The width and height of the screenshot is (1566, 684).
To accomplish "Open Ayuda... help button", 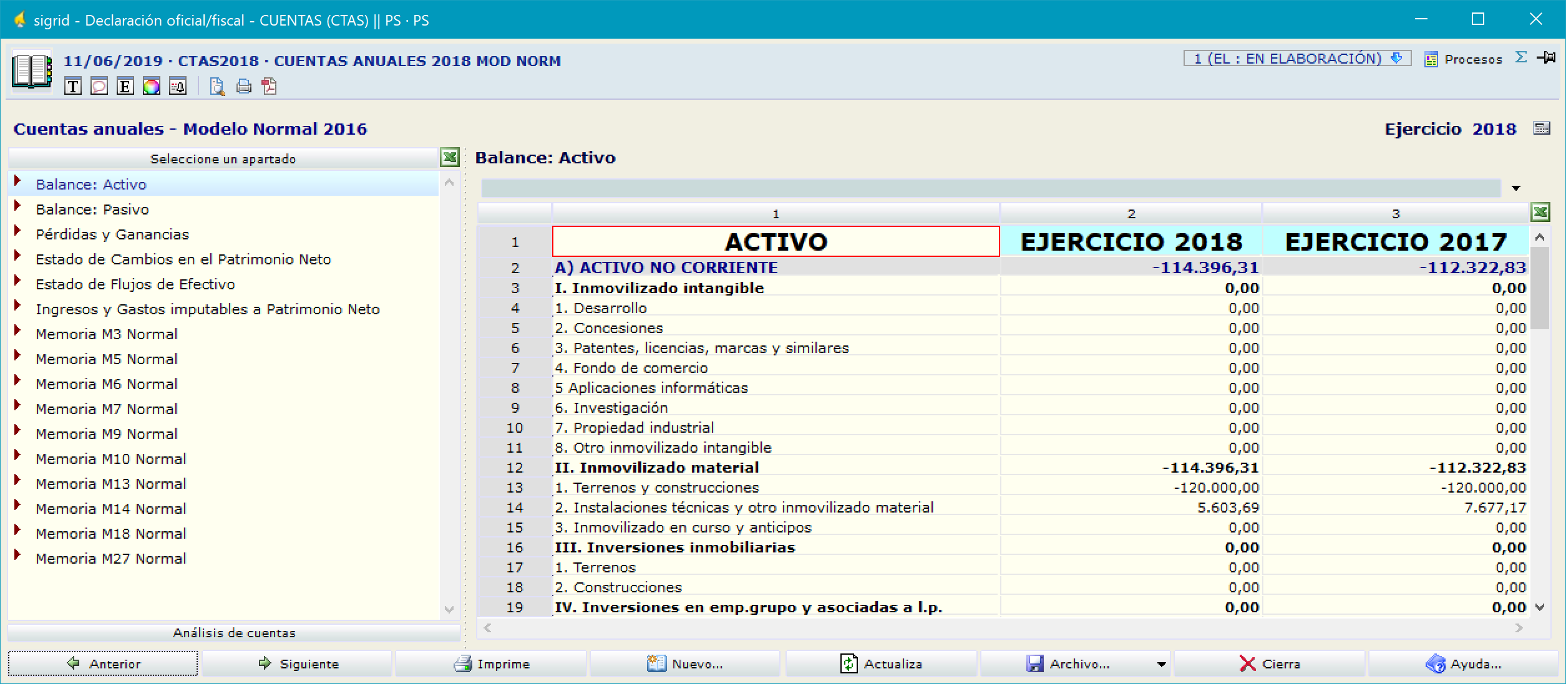I will [x=1463, y=663].
